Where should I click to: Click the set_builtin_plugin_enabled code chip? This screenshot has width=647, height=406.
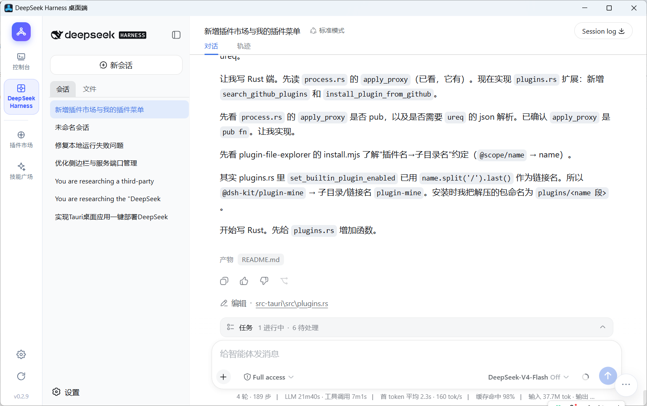342,178
